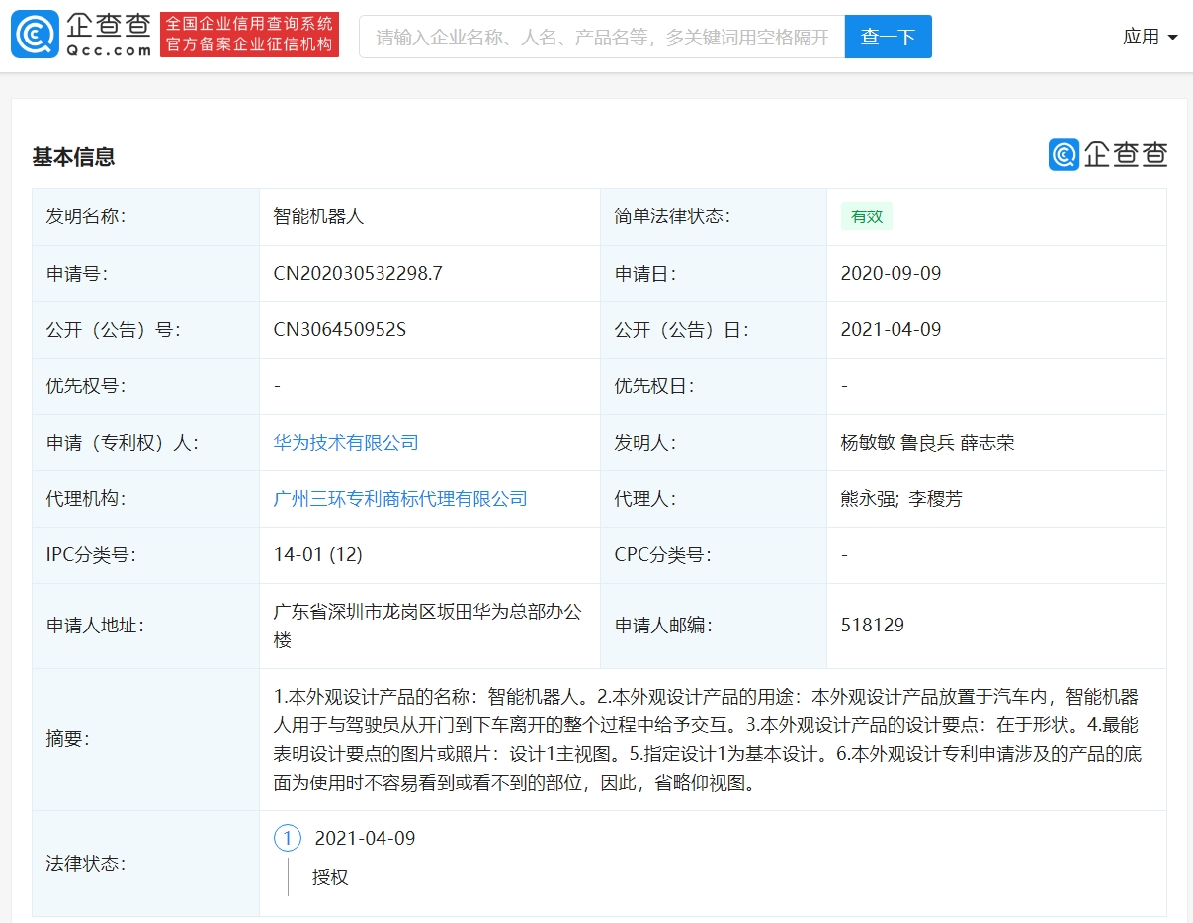Click the 公开（公告）号 label cell

pyautogui.click(x=146, y=330)
